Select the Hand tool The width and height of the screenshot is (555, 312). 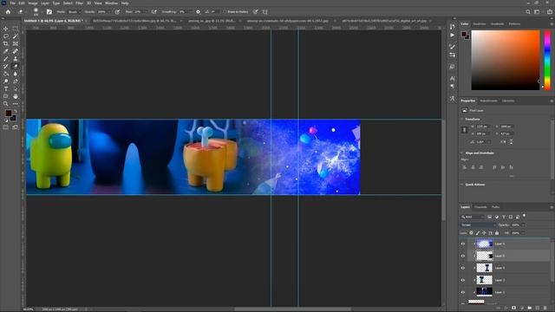tap(16, 96)
